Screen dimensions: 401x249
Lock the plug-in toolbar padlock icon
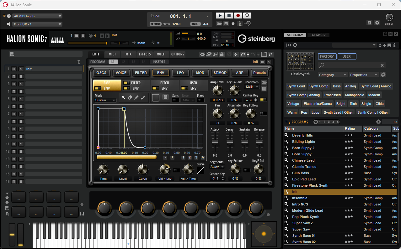pyautogui.click(x=222, y=54)
